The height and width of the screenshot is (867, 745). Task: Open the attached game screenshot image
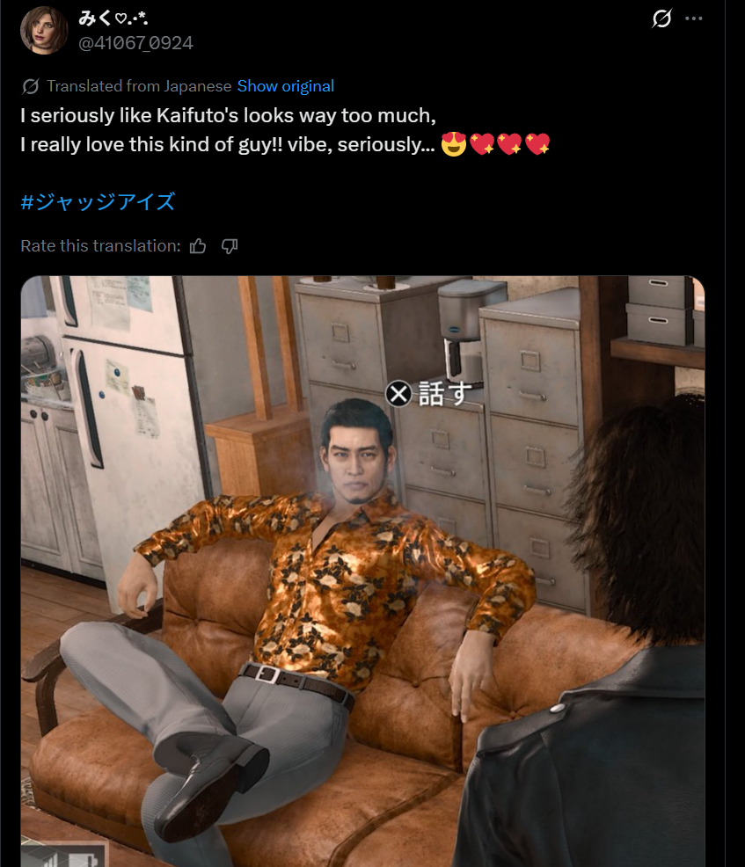362,572
